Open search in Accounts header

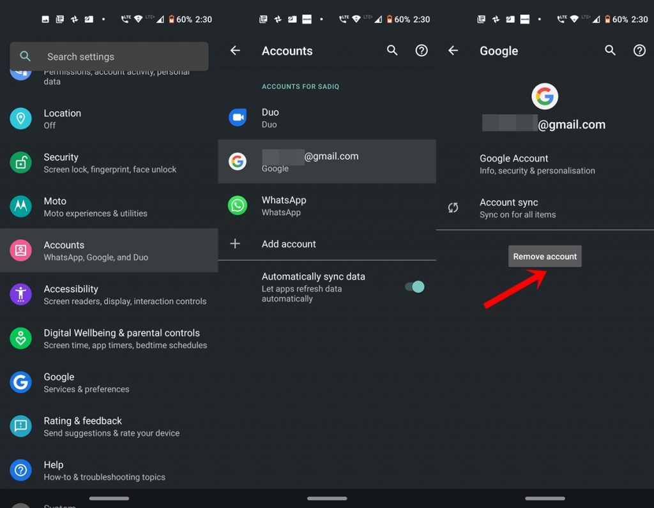[392, 50]
